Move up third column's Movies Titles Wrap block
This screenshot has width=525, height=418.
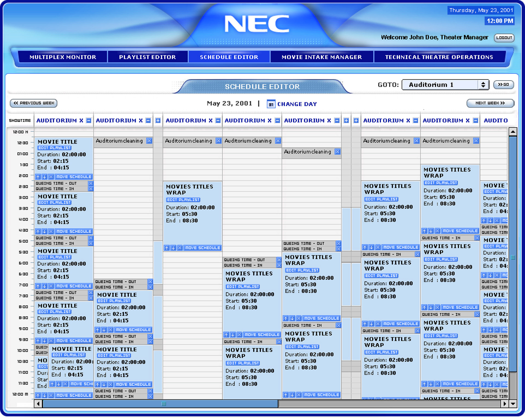167,248
